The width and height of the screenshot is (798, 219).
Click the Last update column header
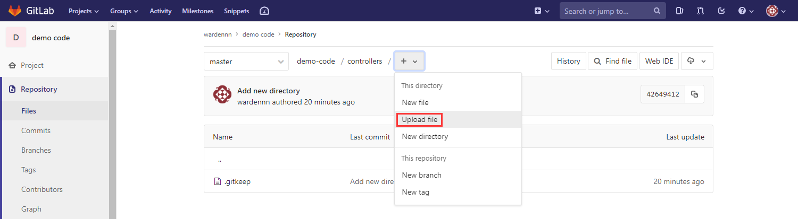685,137
